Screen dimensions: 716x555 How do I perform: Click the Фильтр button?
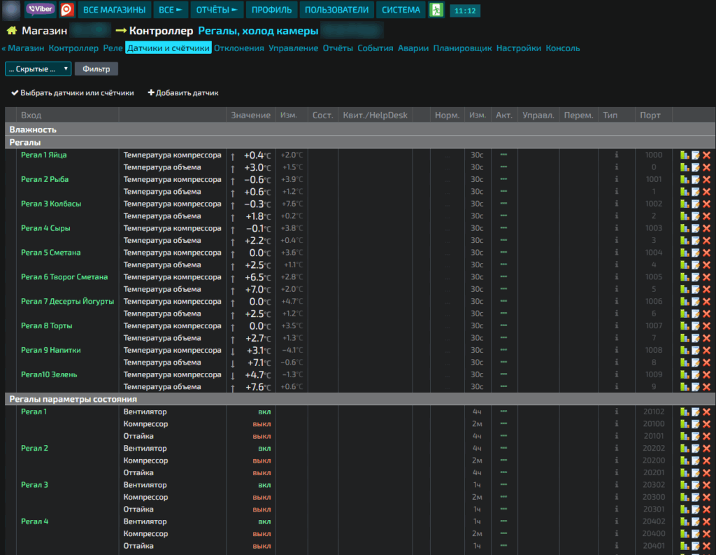[x=96, y=69]
